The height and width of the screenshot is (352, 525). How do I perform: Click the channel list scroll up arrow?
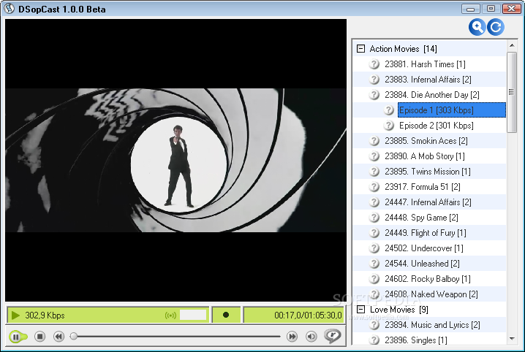pyautogui.click(x=512, y=45)
